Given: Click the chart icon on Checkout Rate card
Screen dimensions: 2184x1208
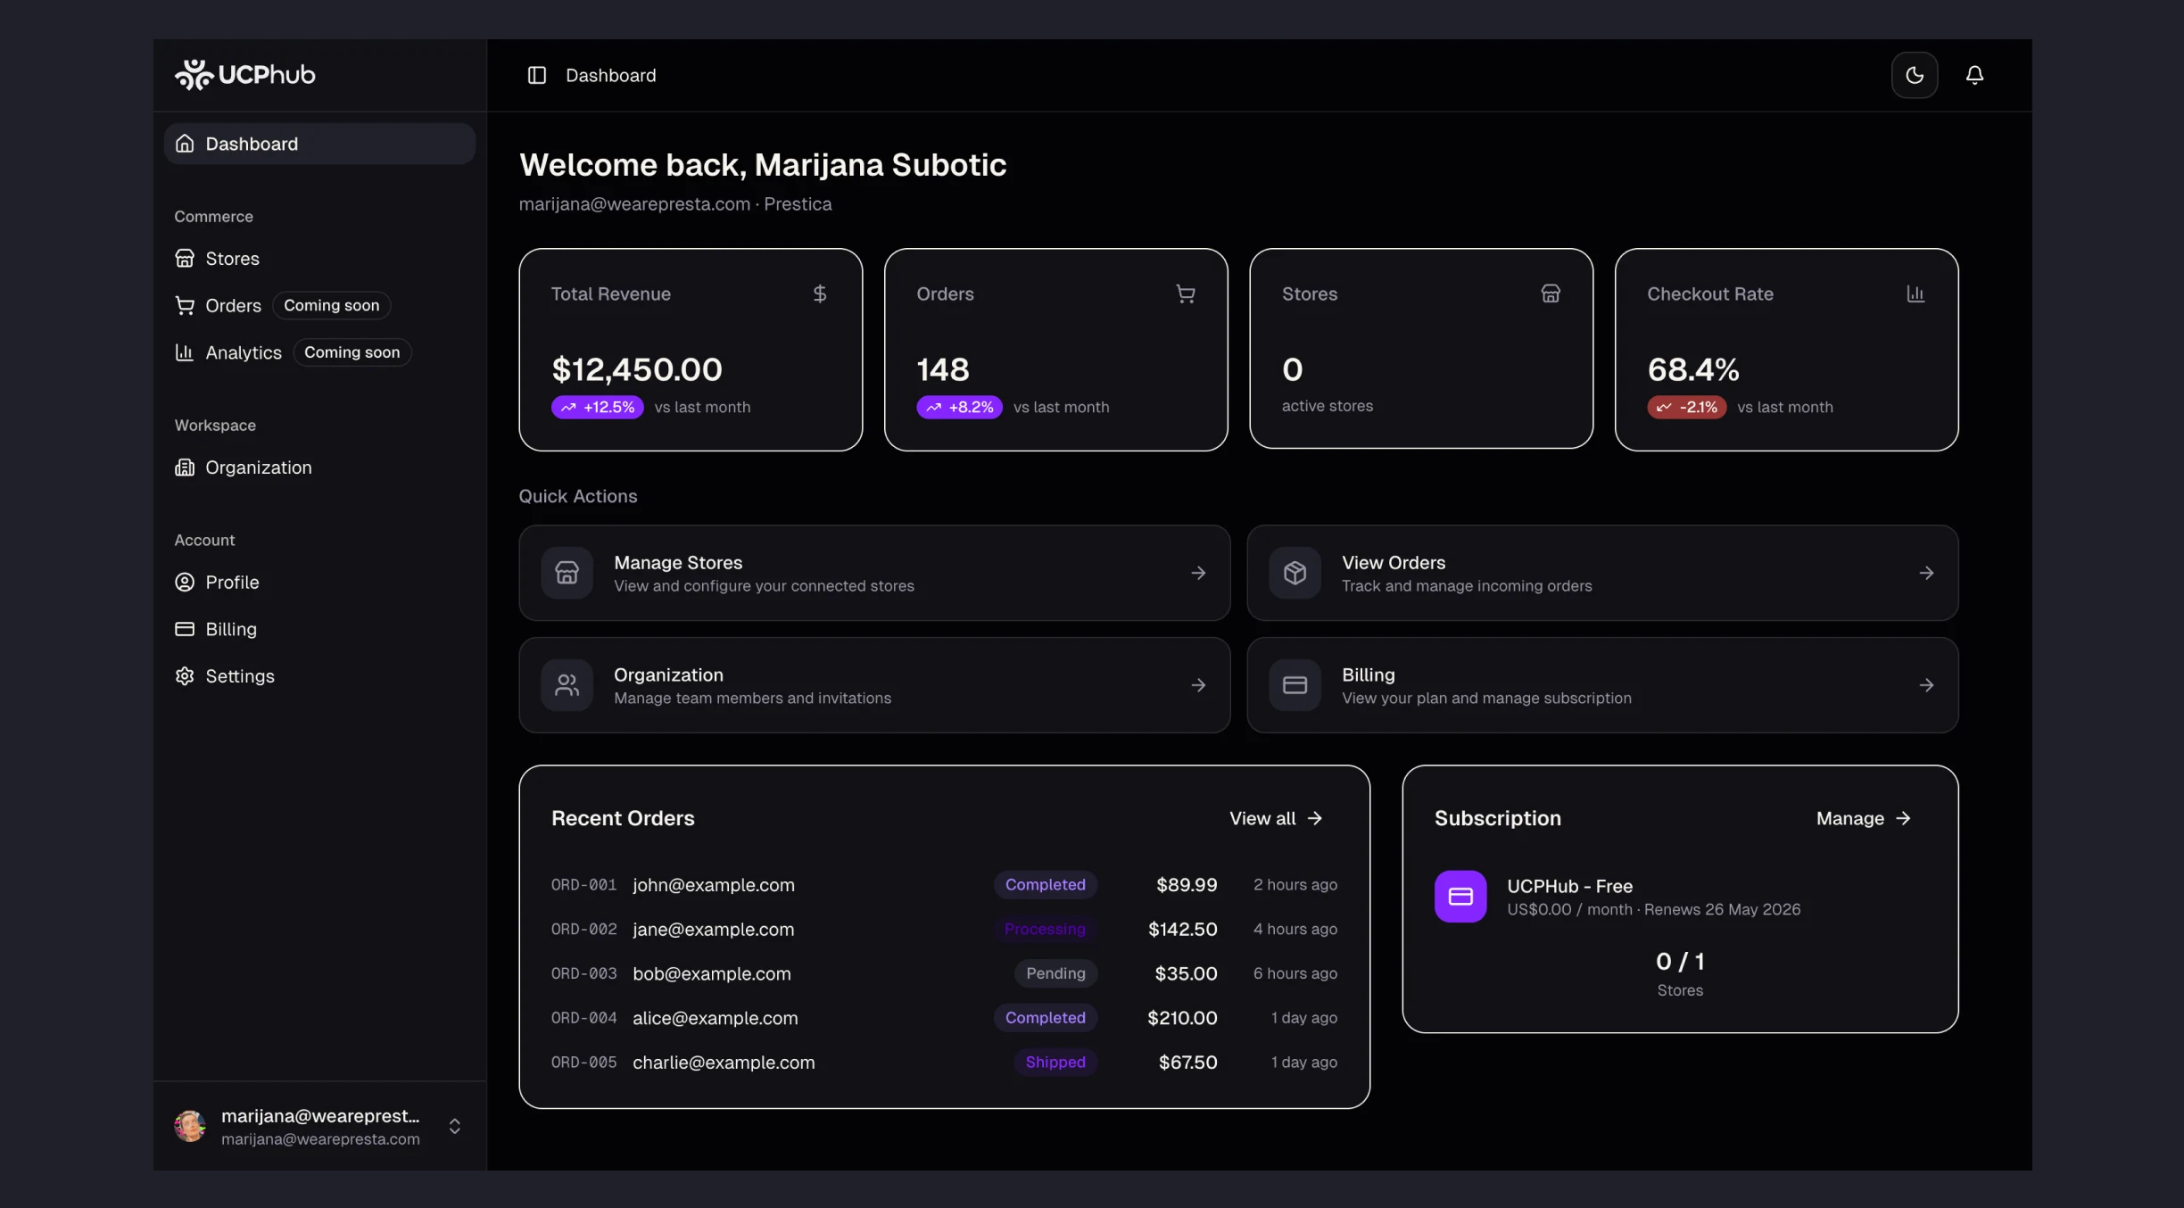Looking at the screenshot, I should coord(1915,294).
